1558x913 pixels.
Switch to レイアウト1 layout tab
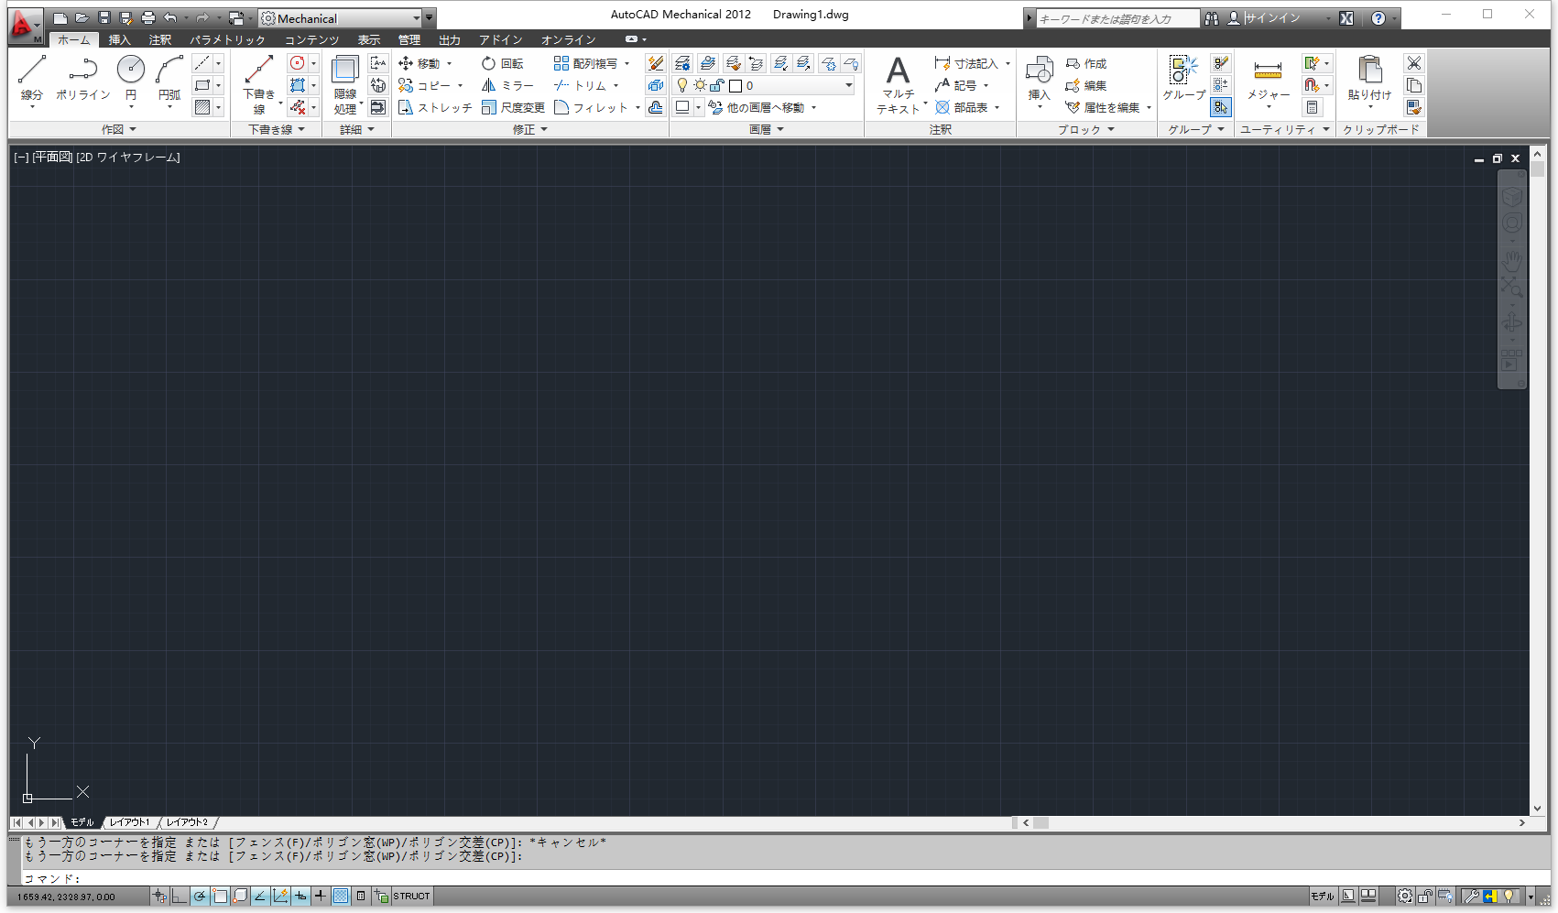(x=130, y=822)
